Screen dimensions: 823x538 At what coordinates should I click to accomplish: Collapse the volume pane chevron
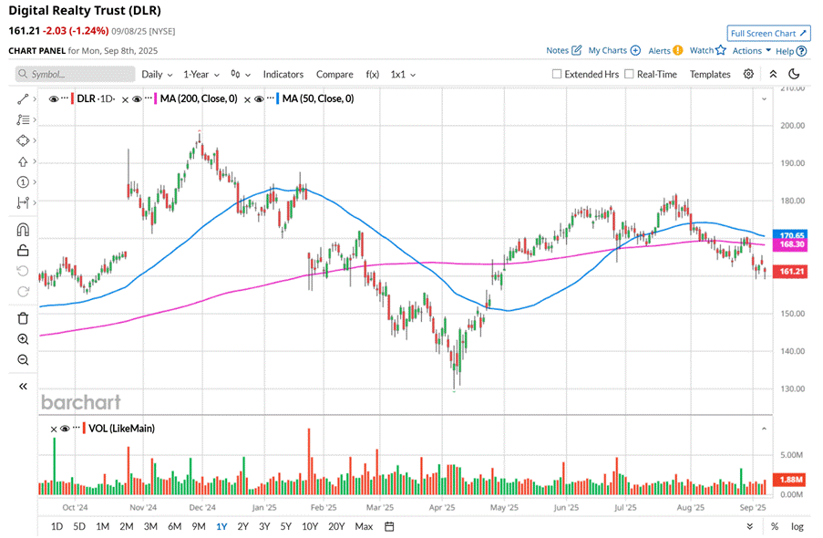click(764, 429)
